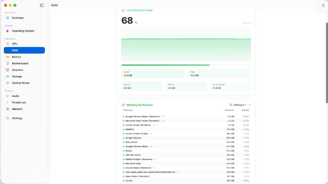Open the Summary section
Screen dimensions: 328x184
pyautogui.click(x=24, y=18)
